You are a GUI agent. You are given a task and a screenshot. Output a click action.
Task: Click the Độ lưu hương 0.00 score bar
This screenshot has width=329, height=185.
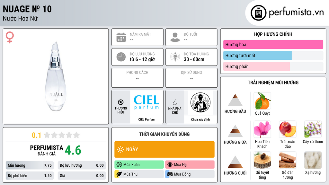click(x=82, y=165)
